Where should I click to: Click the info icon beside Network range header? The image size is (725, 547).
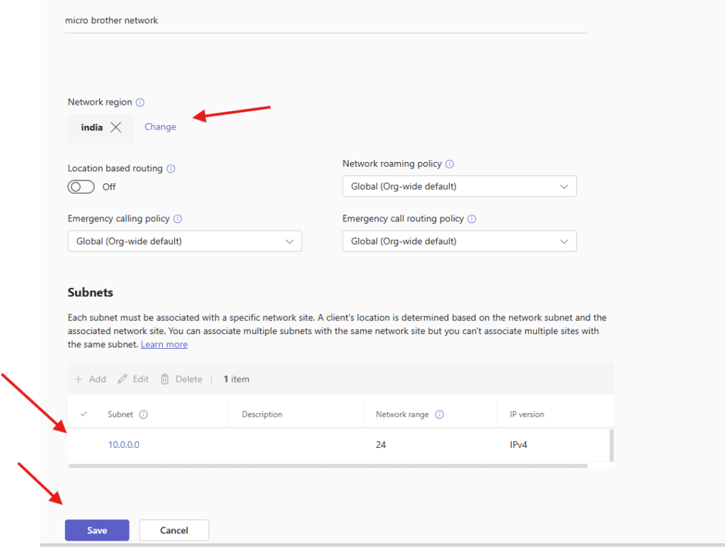point(439,415)
